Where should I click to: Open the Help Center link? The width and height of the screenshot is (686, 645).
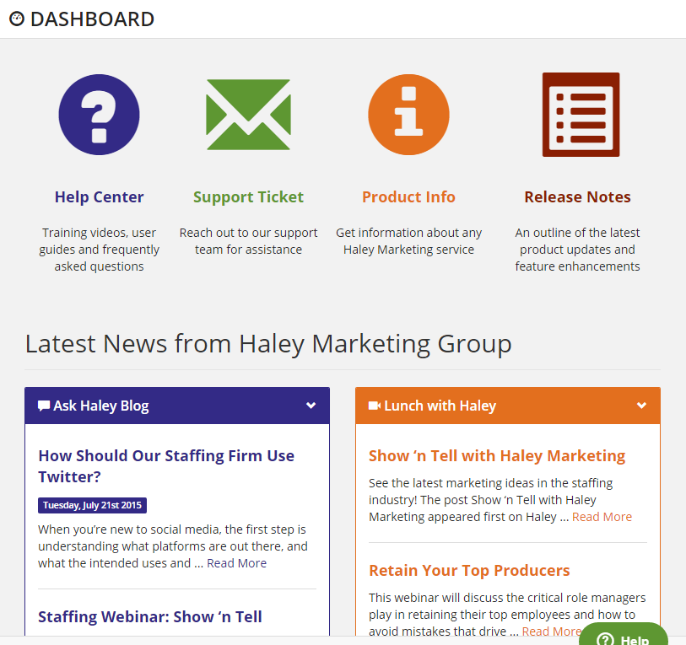pos(99,196)
